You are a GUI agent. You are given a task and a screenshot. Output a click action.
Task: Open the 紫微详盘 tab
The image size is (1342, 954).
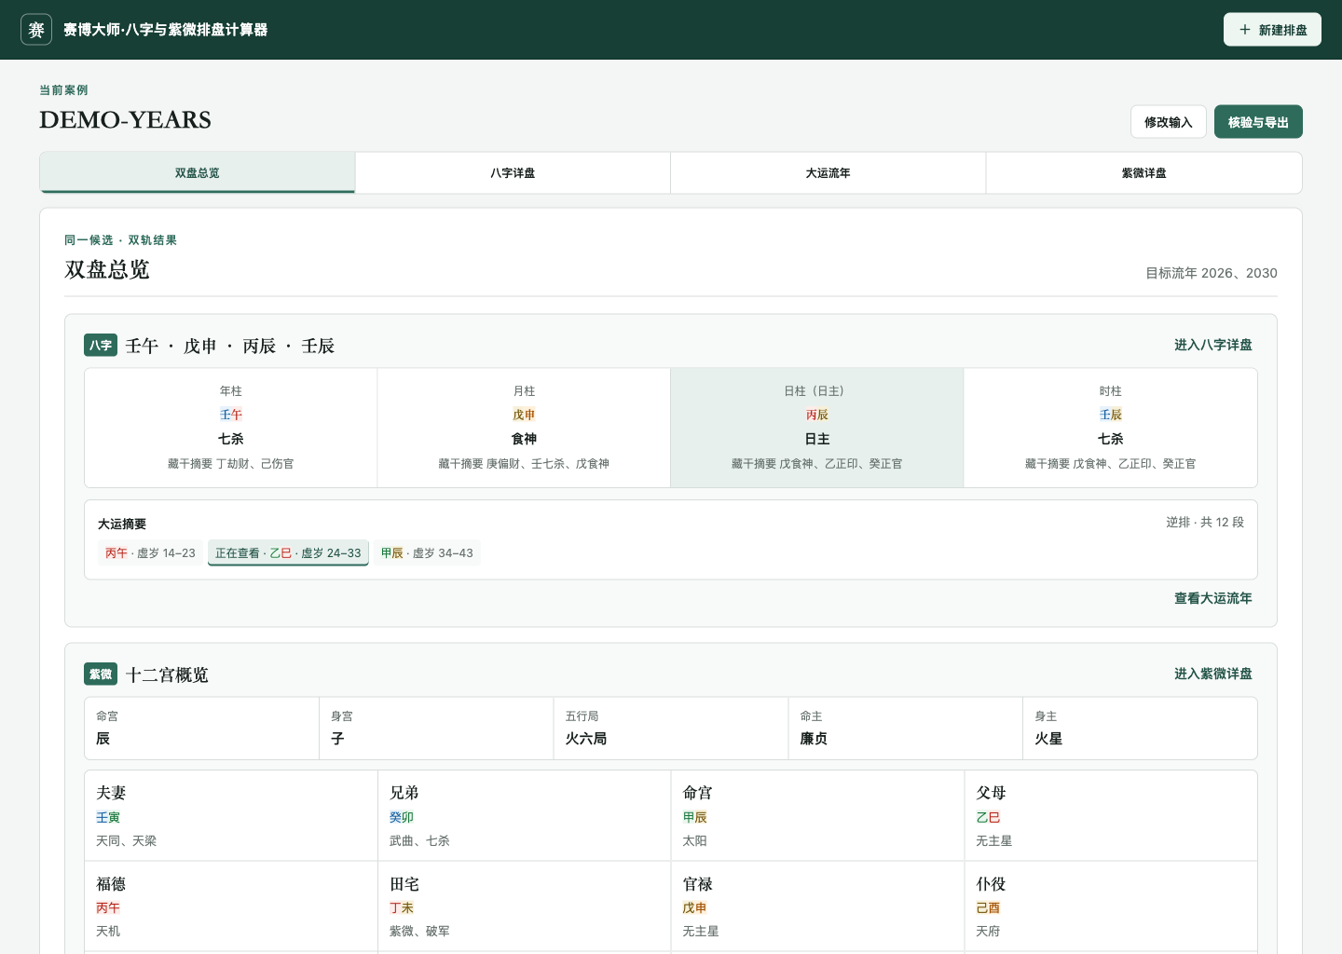(1143, 173)
